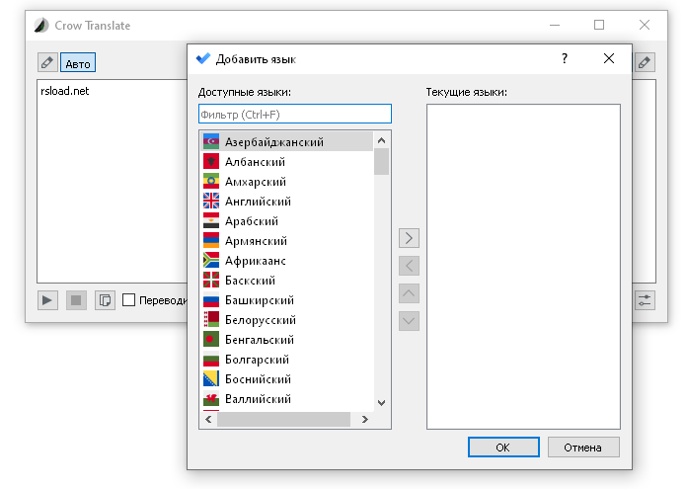This screenshot has width=687, height=489.
Task: Select Албанский language
Action: click(x=287, y=161)
